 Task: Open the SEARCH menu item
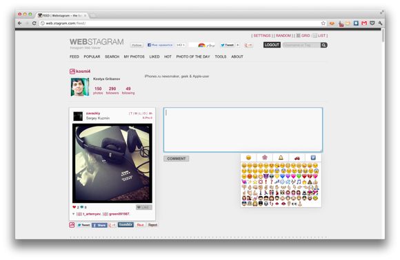(x=112, y=56)
